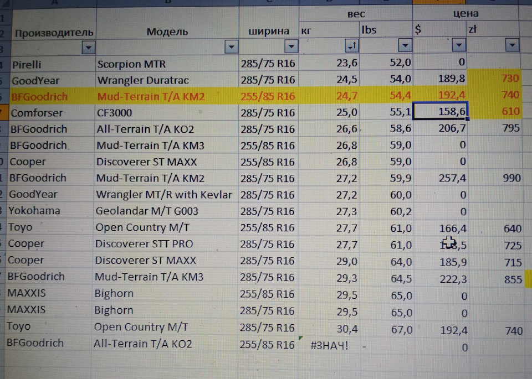The height and width of the screenshot is (379, 532).
Task: Open the Производитель column filter dropdown
Action: tap(88, 48)
